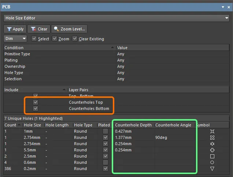Click the funnel-with-x icon on Clear
This screenshot has width=233, height=177.
click(x=33, y=29)
